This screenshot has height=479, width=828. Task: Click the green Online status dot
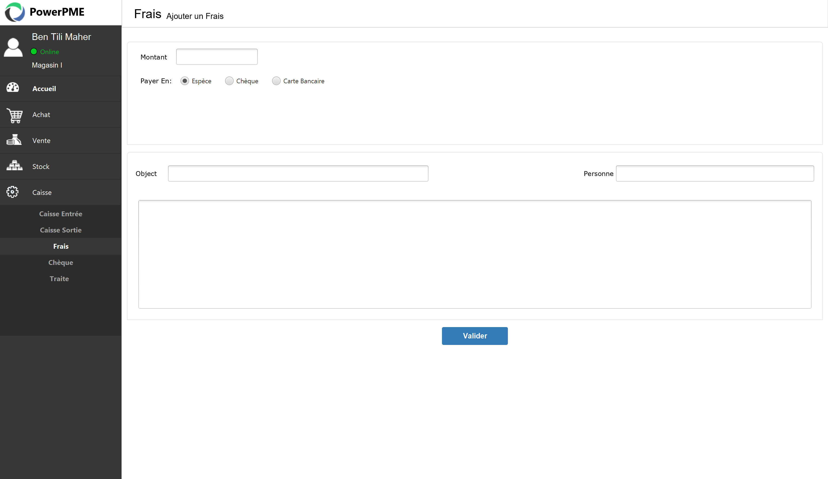[x=33, y=51]
